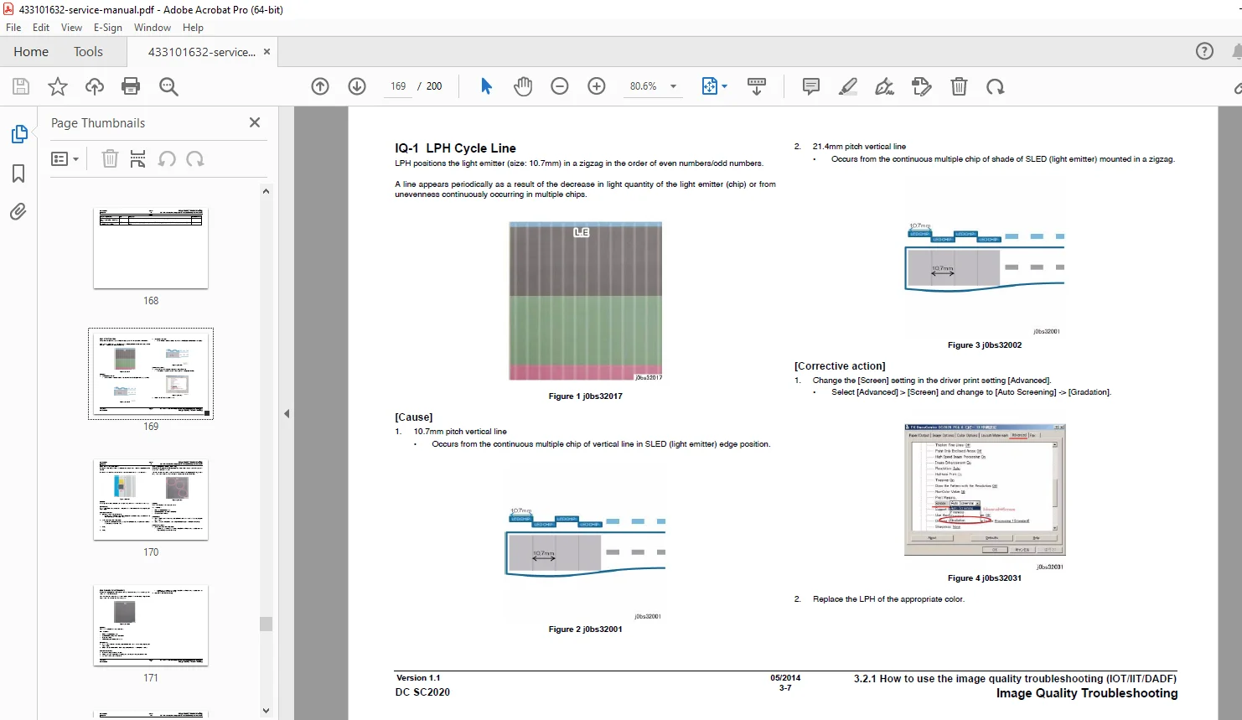Screen dimensions: 1242x720
Task: Click the 'Figure 3 j0bs32002' caption
Action: coord(984,345)
